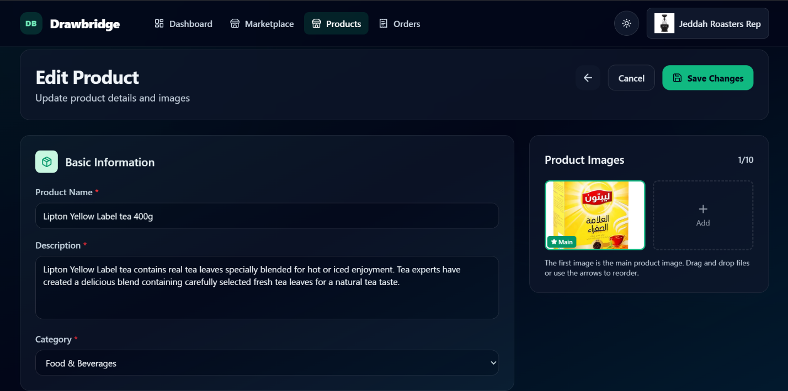
Task: Open the Jeddah Roasters Rep account menu
Action: coord(707,23)
